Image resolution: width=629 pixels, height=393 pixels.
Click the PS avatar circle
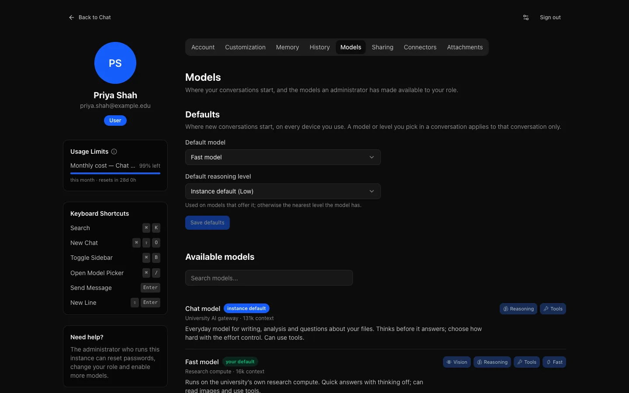pos(115,63)
